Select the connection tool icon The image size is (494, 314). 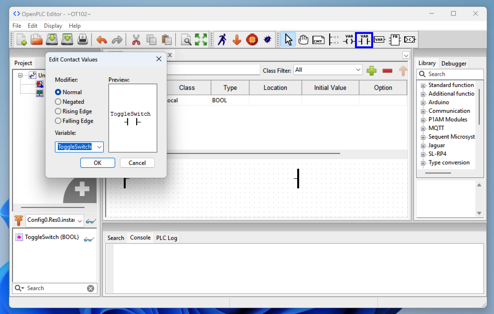pyautogui.click(x=410, y=40)
